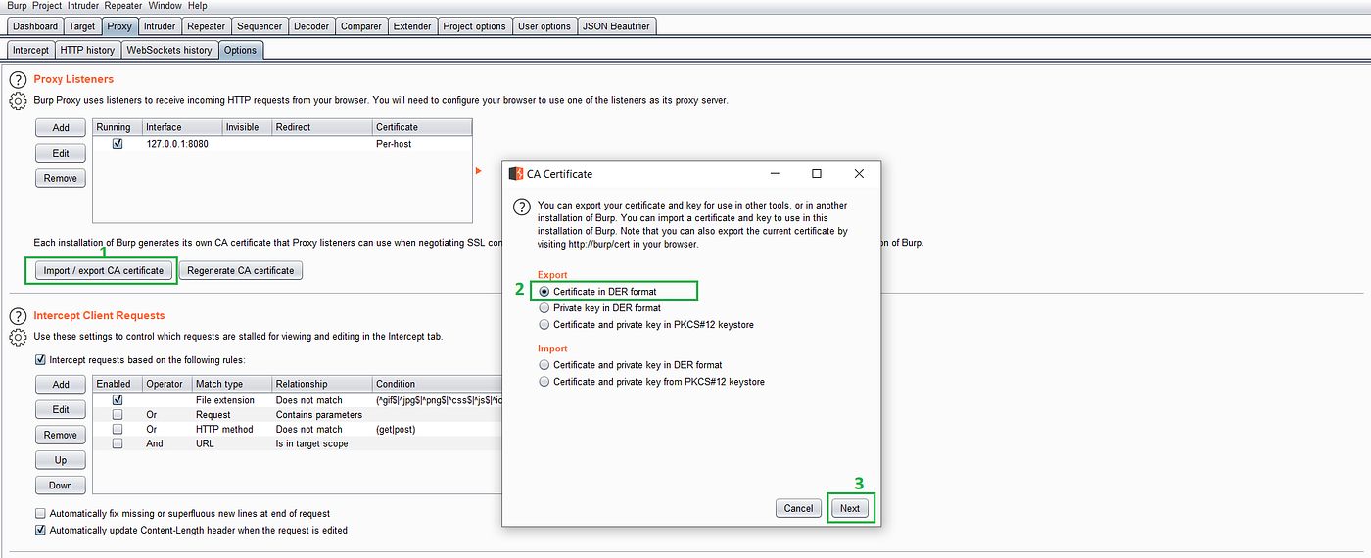Select import Certificate and private key in DER

(x=544, y=365)
